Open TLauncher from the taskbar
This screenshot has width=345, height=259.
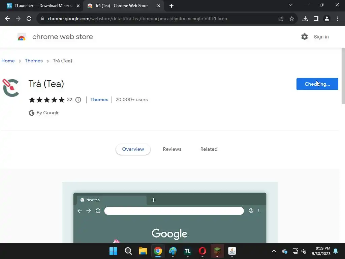point(187,251)
